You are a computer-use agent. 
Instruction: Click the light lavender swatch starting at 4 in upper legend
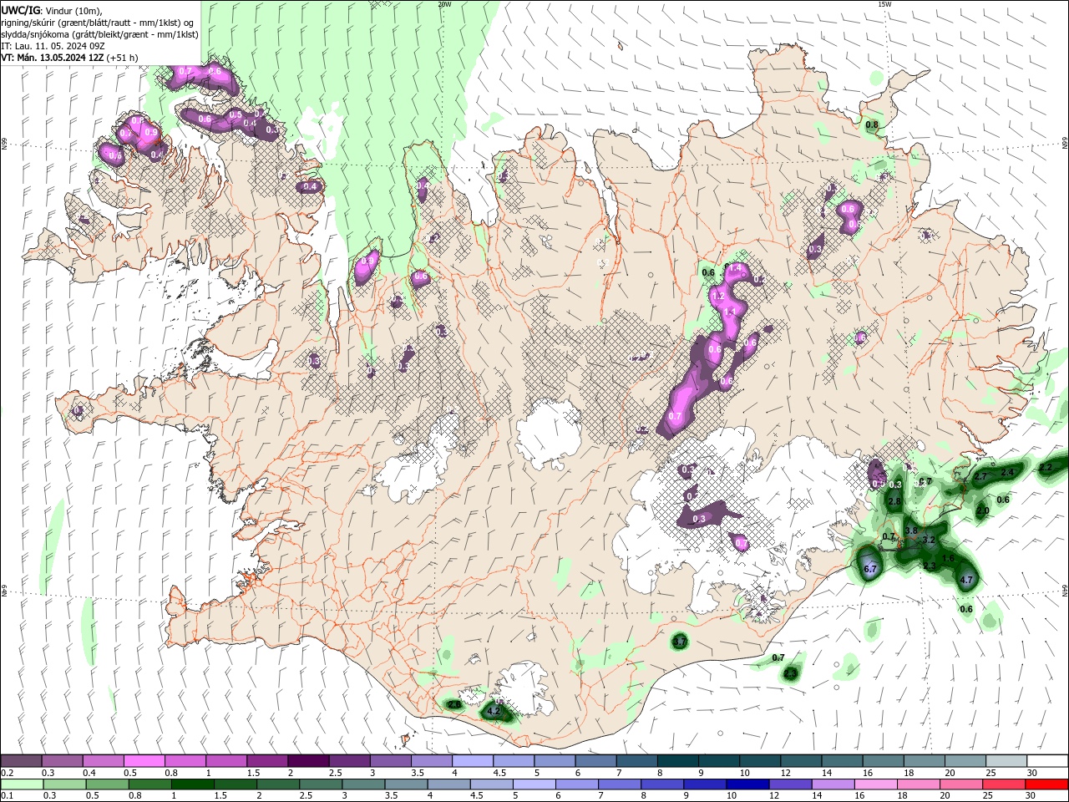click(471, 761)
